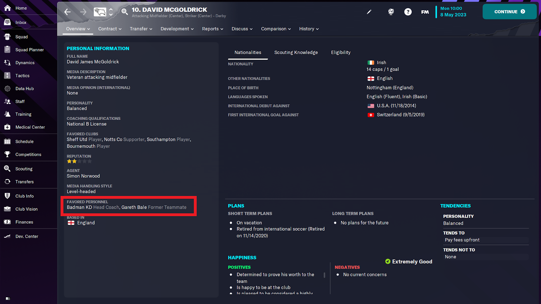Click Badman KD head coach link
541x304 pixels.
(79, 207)
